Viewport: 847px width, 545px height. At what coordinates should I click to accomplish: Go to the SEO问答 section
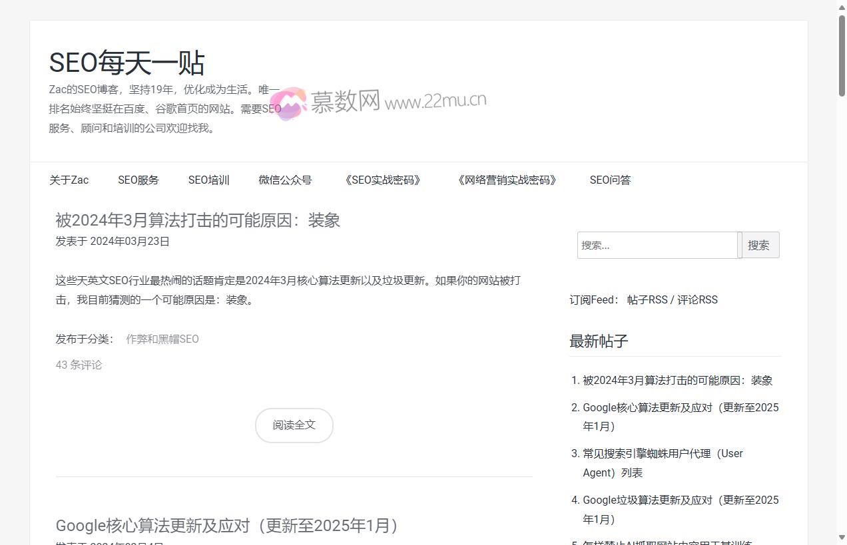click(609, 180)
